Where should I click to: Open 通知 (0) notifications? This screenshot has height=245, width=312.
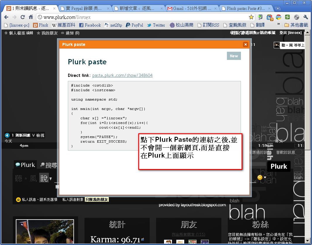point(70,33)
